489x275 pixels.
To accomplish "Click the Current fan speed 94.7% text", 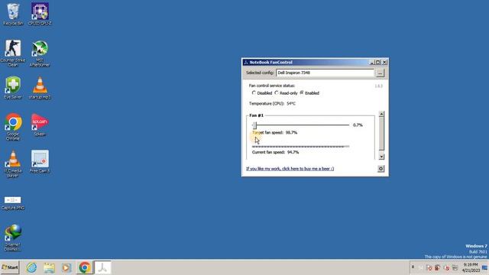I will 275,152.
